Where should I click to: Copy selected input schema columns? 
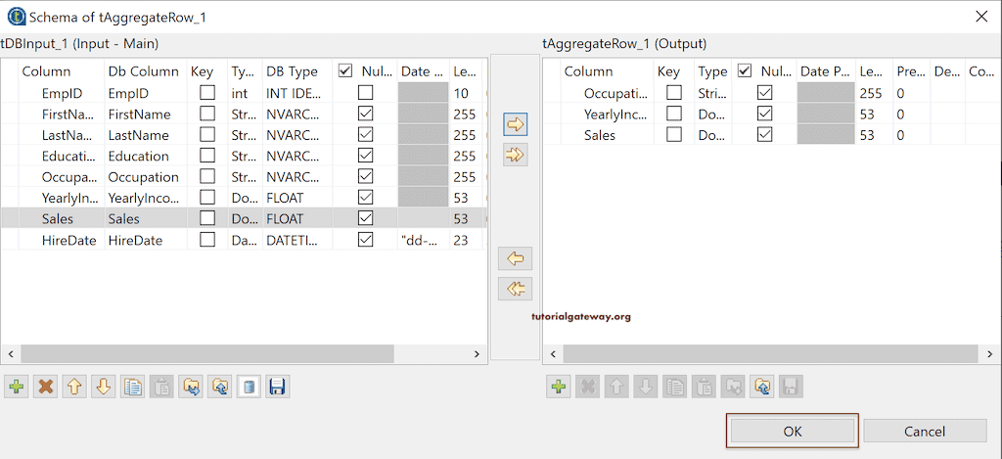(133, 387)
